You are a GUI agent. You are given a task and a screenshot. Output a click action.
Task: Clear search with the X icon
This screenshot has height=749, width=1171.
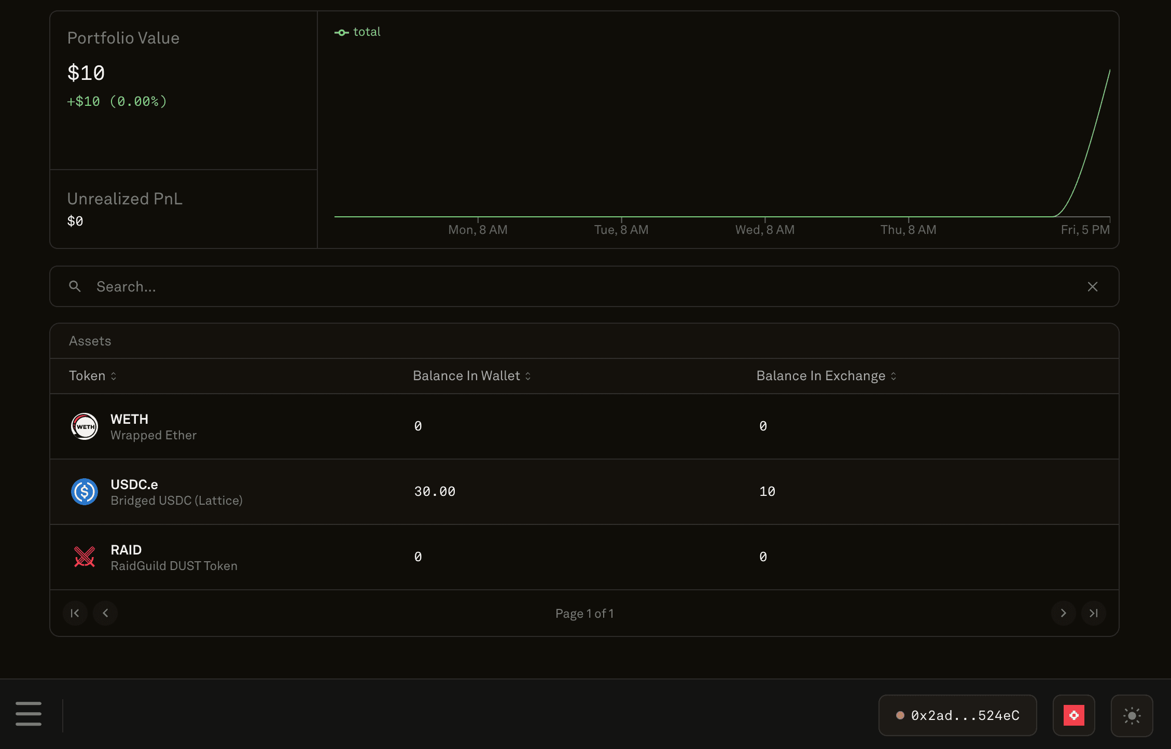pos(1092,287)
